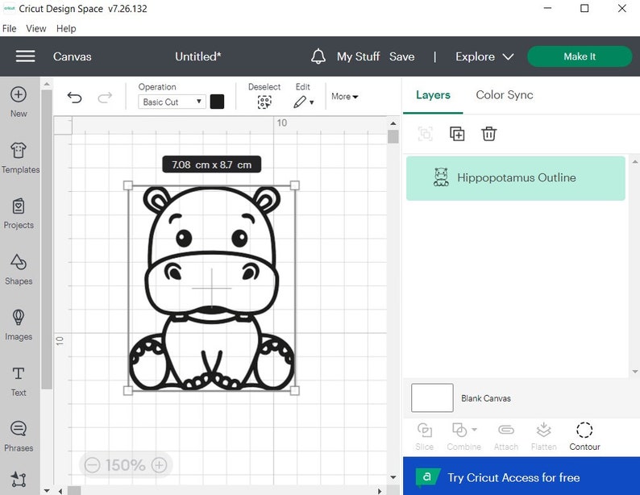This screenshot has height=495, width=640.
Task: Click the Cricut Access logo icon
Action: 427,477
